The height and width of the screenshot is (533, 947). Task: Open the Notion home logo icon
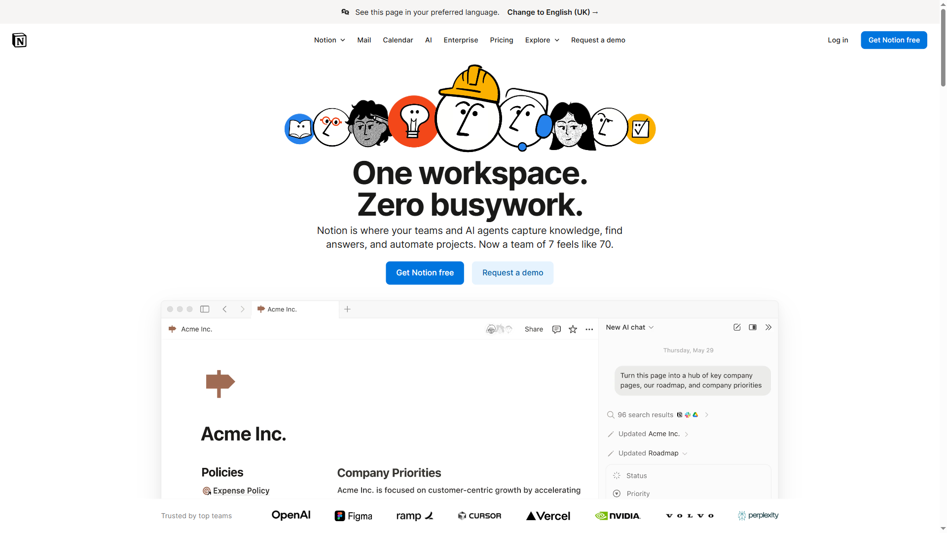(20, 40)
